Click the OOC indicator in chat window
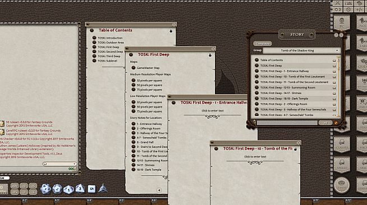The height and width of the screenshot is (205, 367). [72, 169]
